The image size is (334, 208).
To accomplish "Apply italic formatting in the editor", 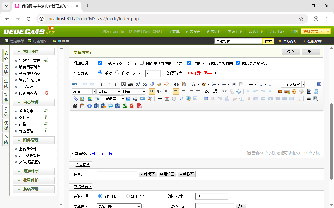I will tap(109, 84).
